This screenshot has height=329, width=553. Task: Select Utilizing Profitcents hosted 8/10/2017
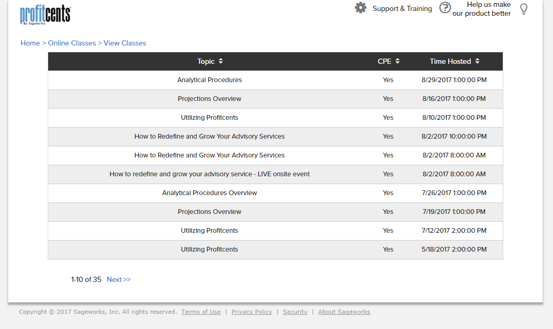275,118
